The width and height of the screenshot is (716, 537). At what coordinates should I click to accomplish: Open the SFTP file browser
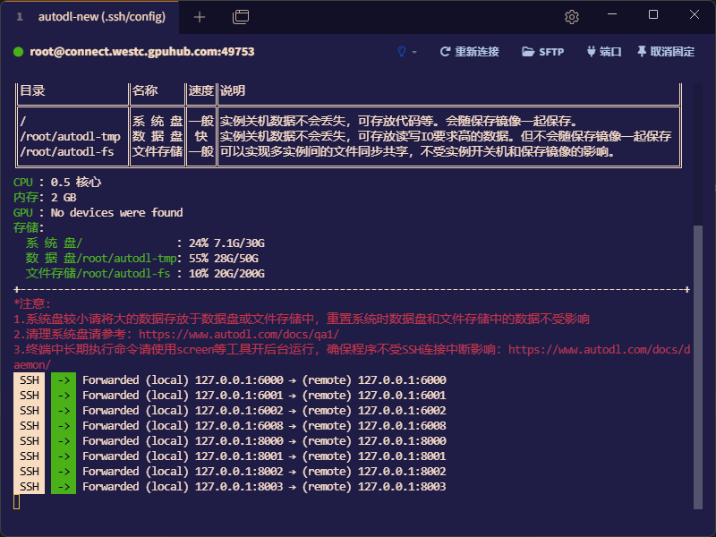tap(543, 52)
